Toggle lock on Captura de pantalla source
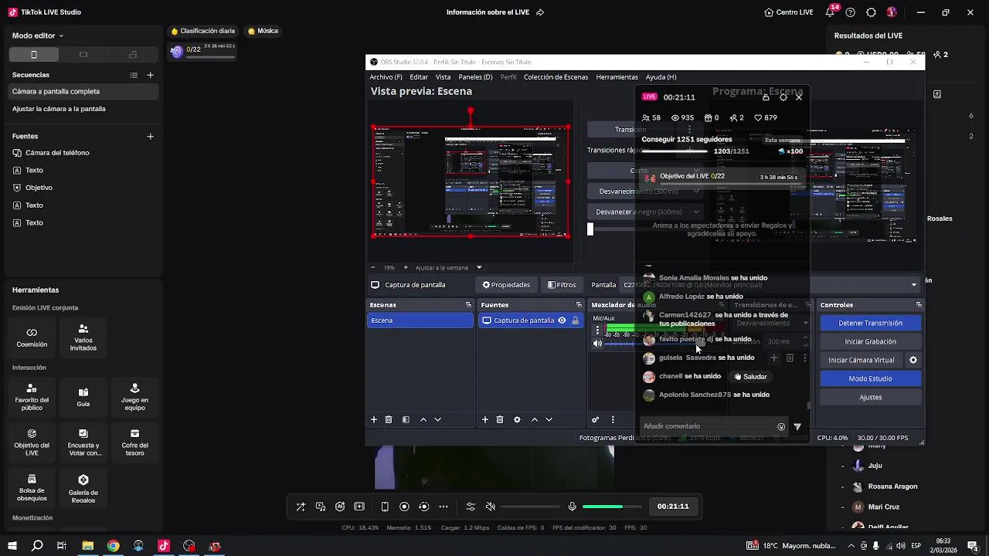 (x=575, y=320)
